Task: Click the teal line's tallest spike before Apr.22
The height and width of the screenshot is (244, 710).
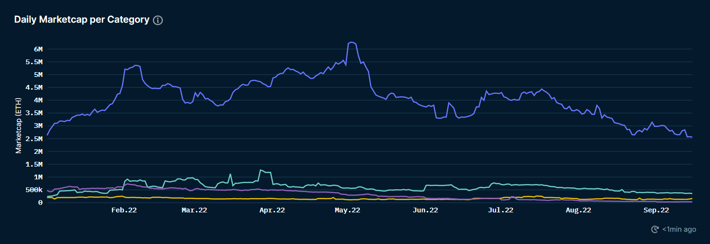Action: tap(260, 169)
